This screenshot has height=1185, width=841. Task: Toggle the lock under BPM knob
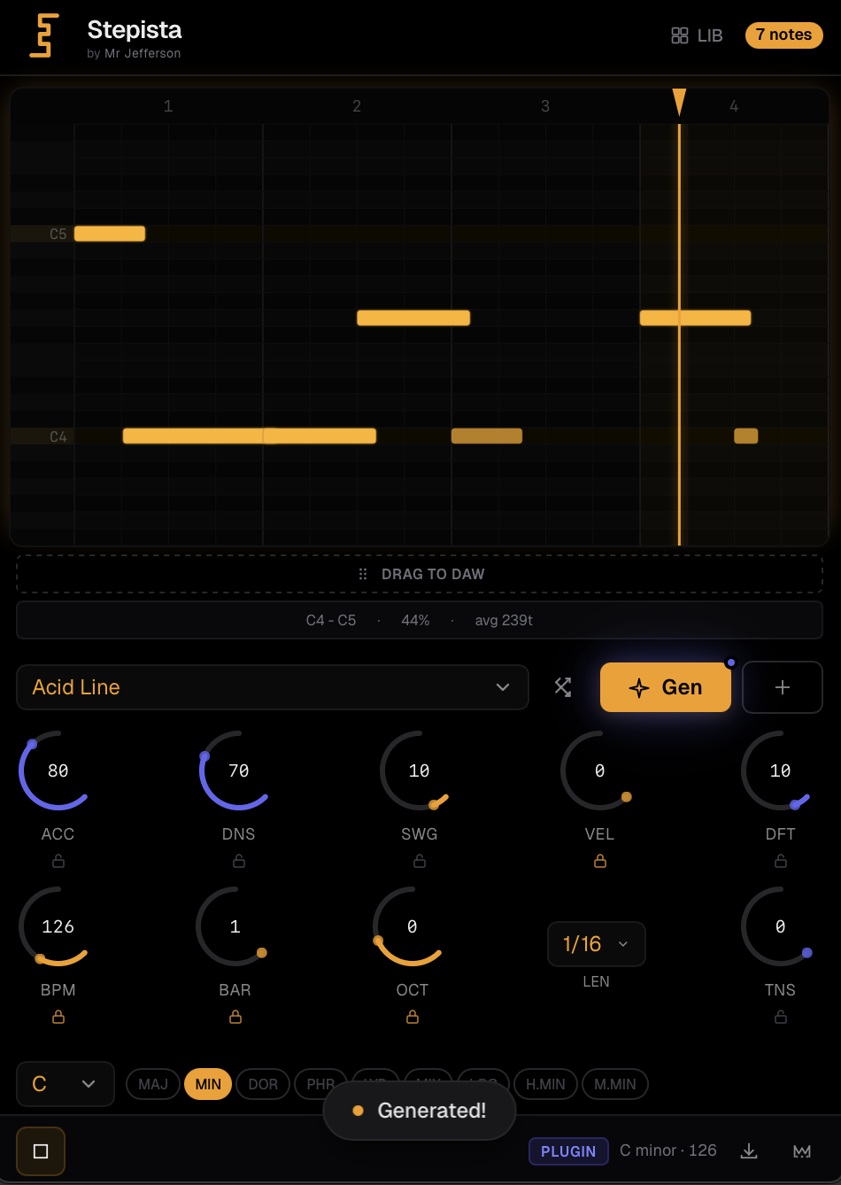click(58, 1017)
